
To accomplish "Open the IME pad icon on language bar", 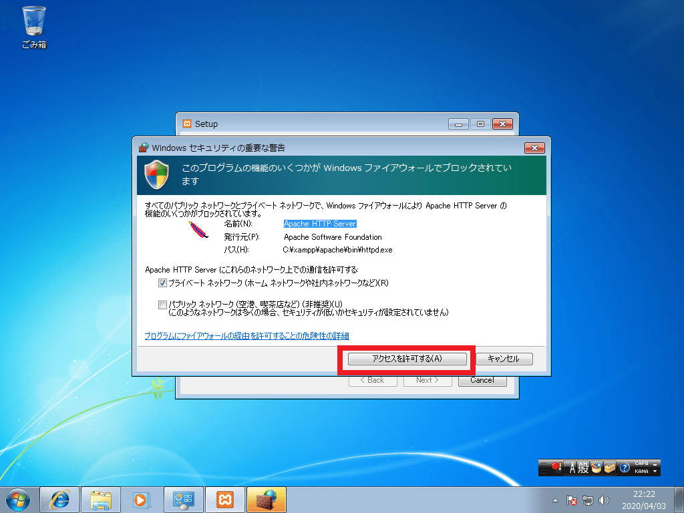I will (x=596, y=468).
